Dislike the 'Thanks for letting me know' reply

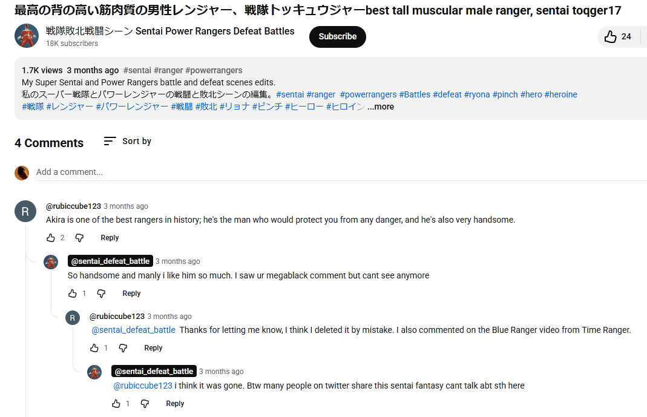[x=123, y=348]
